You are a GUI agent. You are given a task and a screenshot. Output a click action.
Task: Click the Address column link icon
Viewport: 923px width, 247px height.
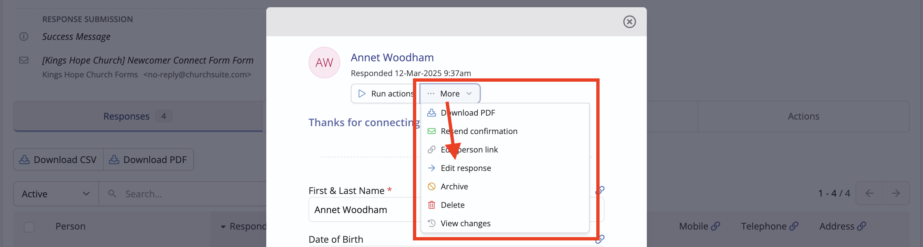861,226
